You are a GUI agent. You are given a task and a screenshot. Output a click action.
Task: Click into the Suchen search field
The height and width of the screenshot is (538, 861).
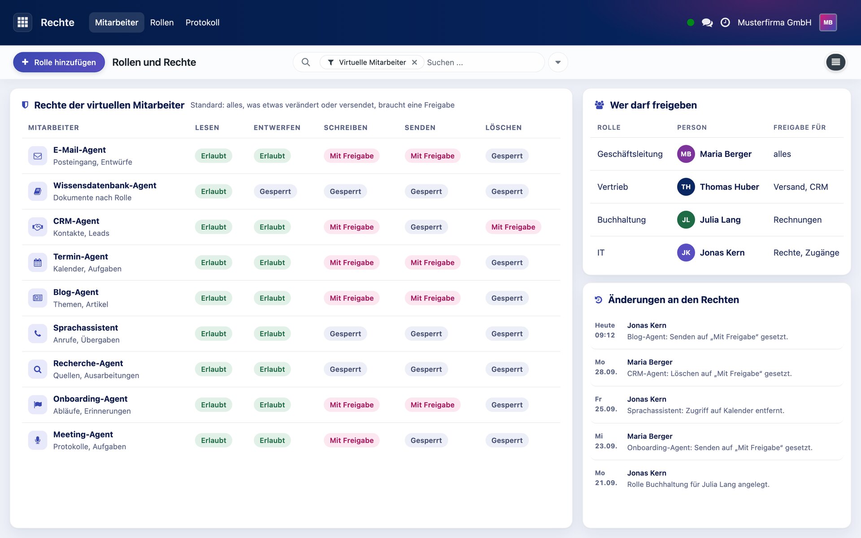483,62
